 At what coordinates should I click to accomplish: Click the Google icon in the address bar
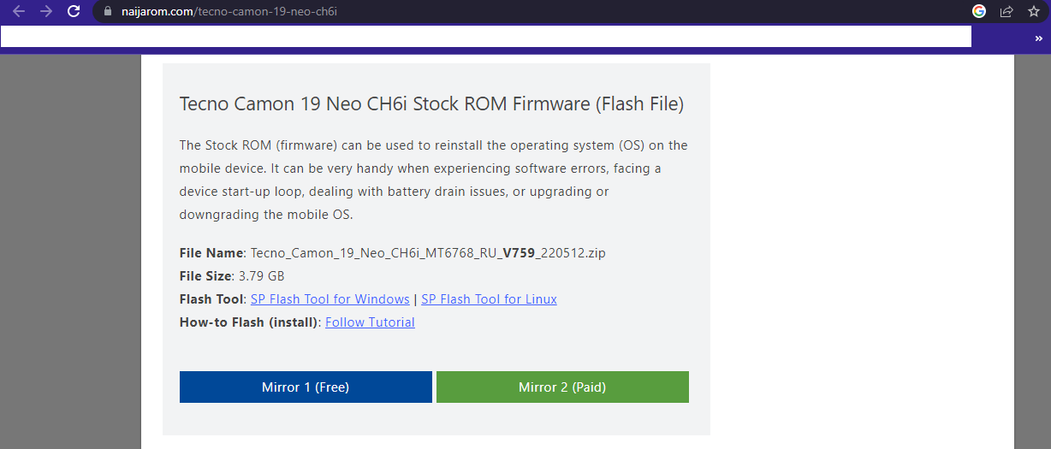(x=979, y=11)
